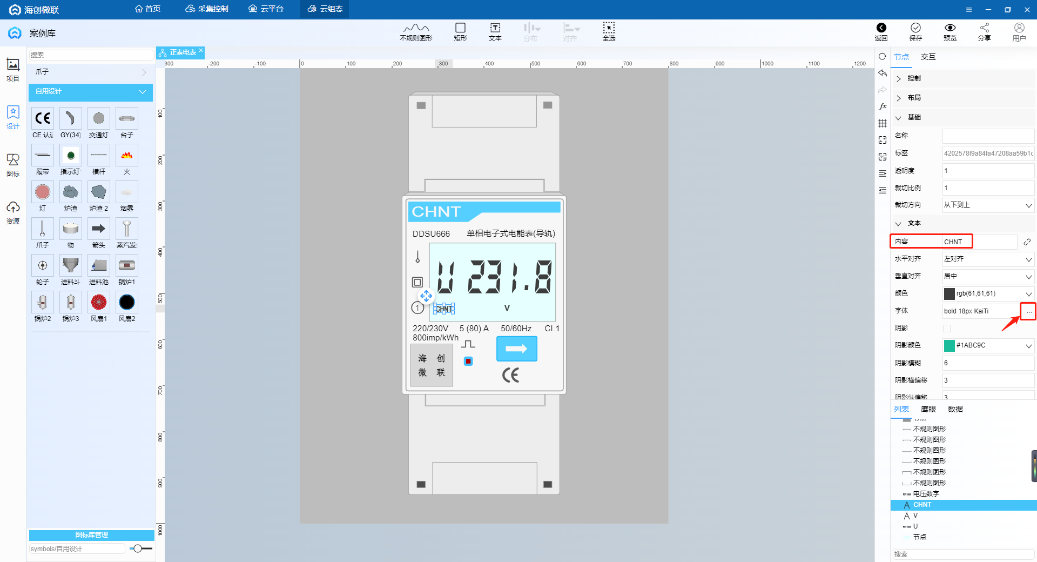Close the 正泰电表 canvas tab

click(201, 50)
